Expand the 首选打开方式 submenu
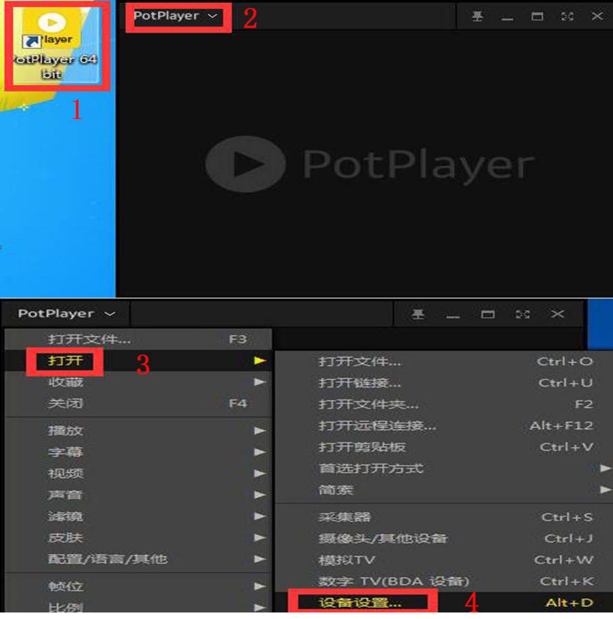This screenshot has width=613, height=619. coord(444,468)
